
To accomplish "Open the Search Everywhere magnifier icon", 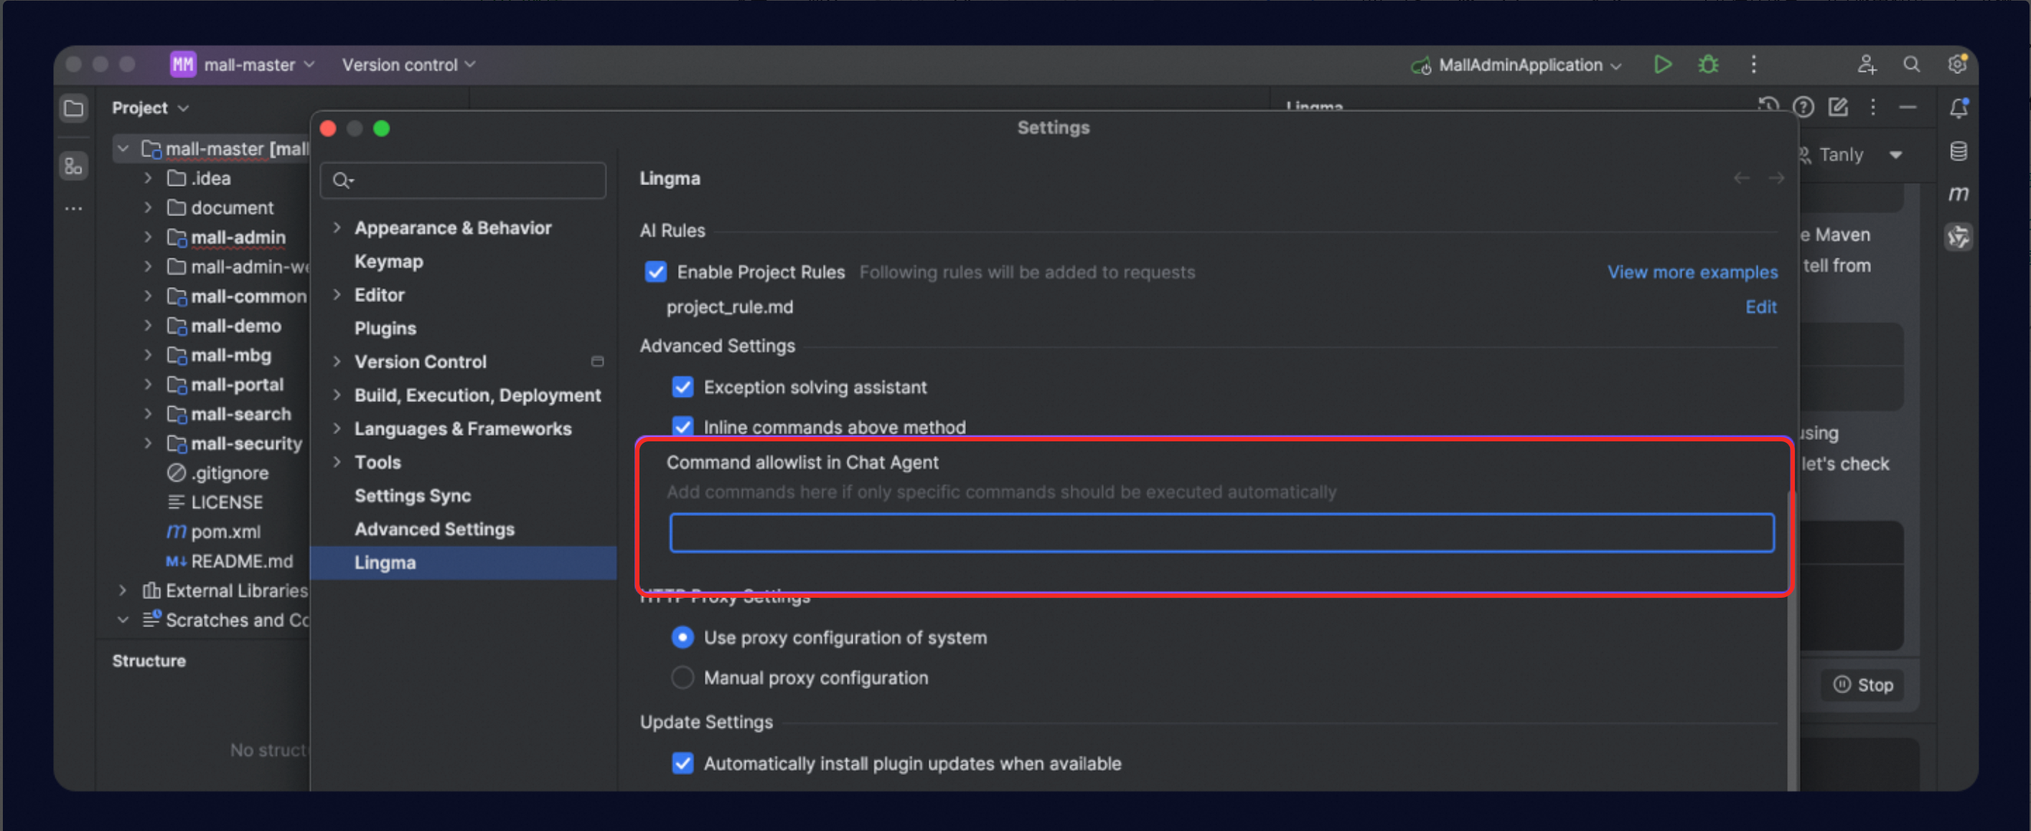I will 1911,65.
